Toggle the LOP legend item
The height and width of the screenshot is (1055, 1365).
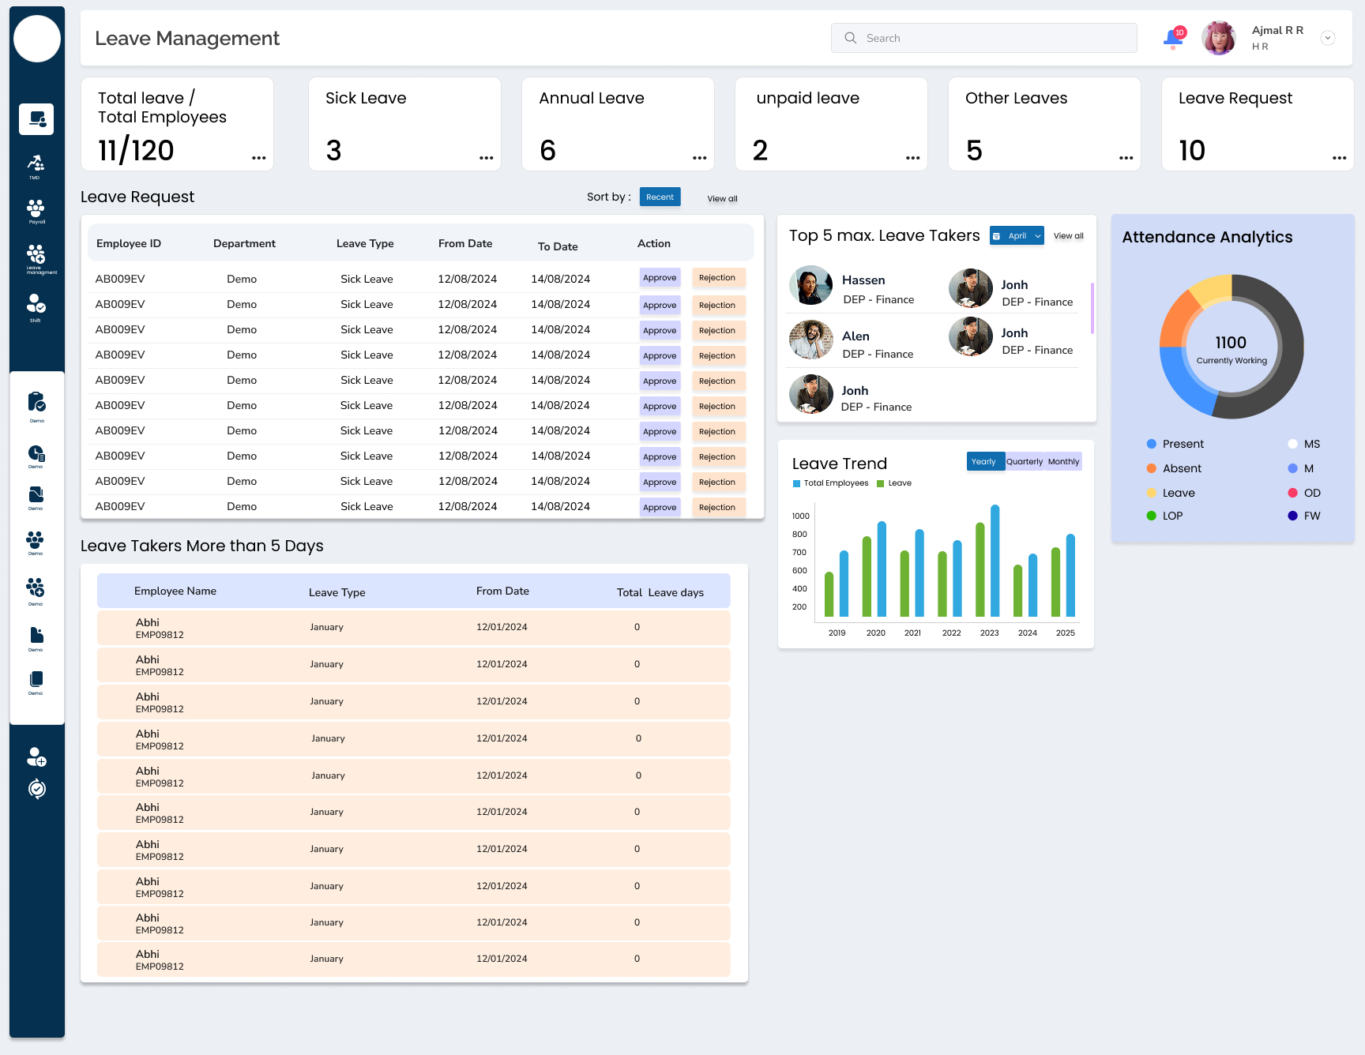click(x=1164, y=516)
